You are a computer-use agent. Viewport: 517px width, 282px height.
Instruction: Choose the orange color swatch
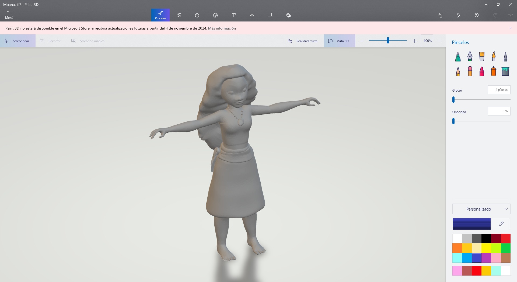(457, 248)
